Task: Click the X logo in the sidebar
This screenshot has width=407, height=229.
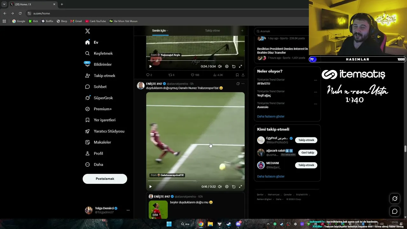Action: tap(87, 31)
